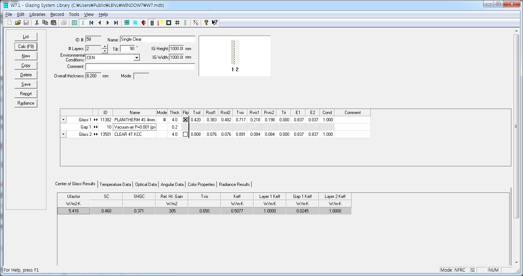
Task: Go to first record arrow icon
Action: 92,23
